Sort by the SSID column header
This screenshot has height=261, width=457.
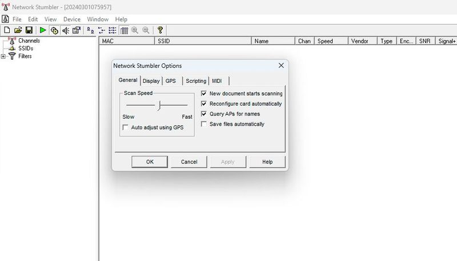(x=203, y=41)
